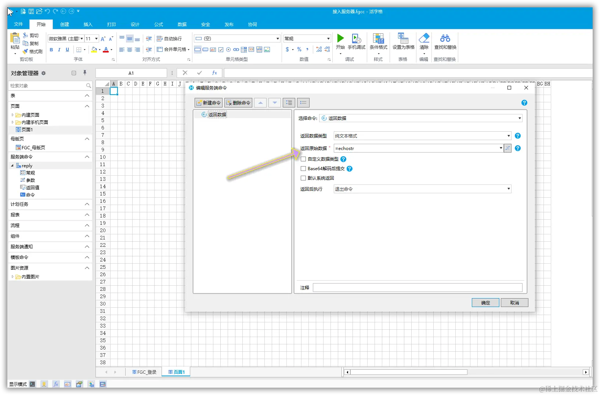The height and width of the screenshot is (395, 600).
Task: Open the fill color yellow swatch button
Action: (x=94, y=50)
